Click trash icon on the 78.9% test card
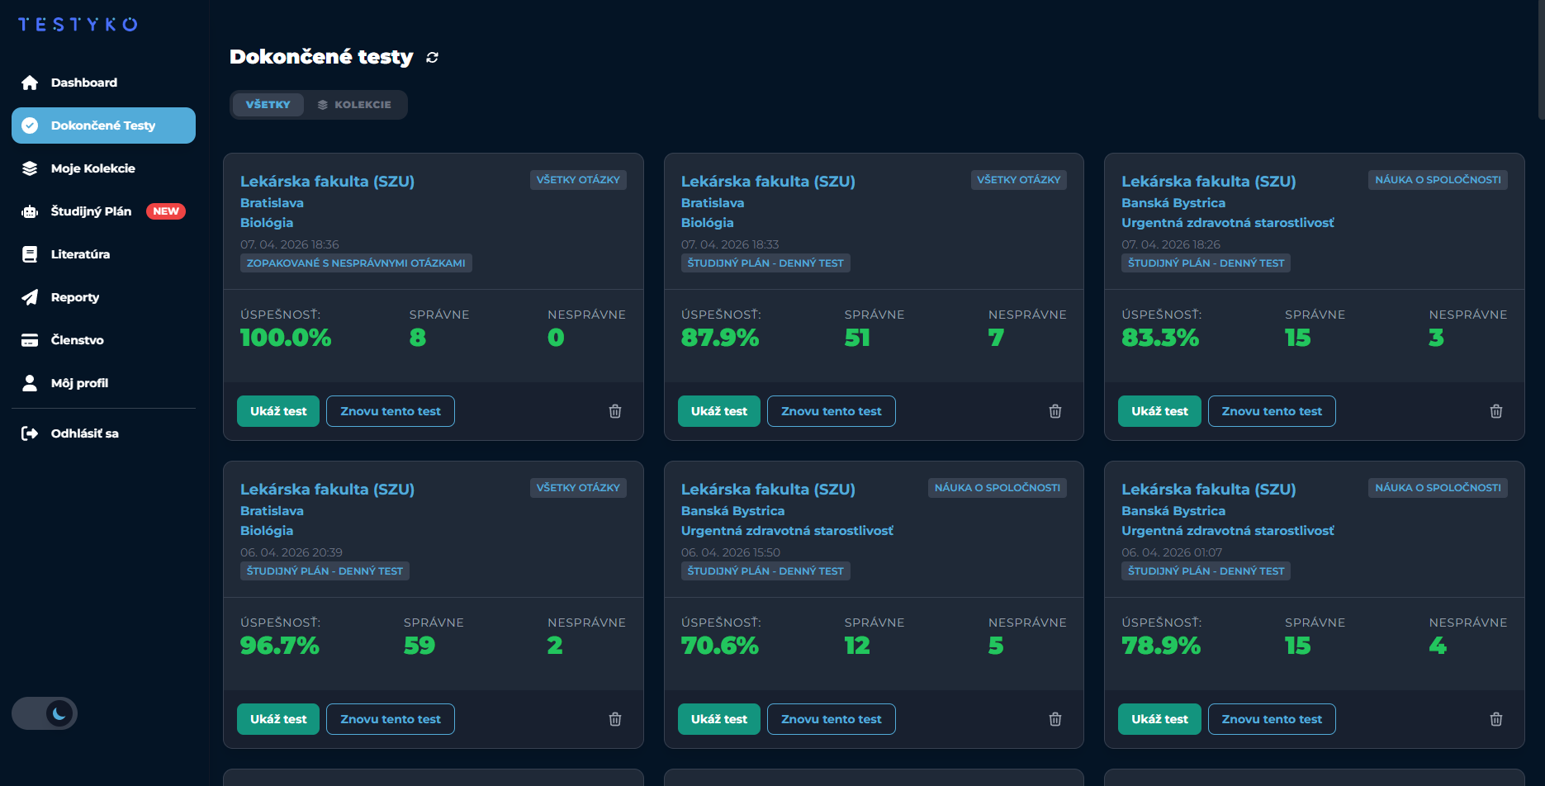Screen dimensions: 1545x786 coord(1495,719)
